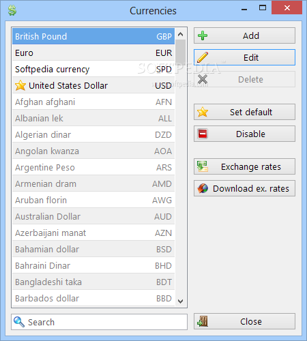307x341 pixels.
Task: Click the scroll up arrow of the currency list
Action: click(181, 34)
